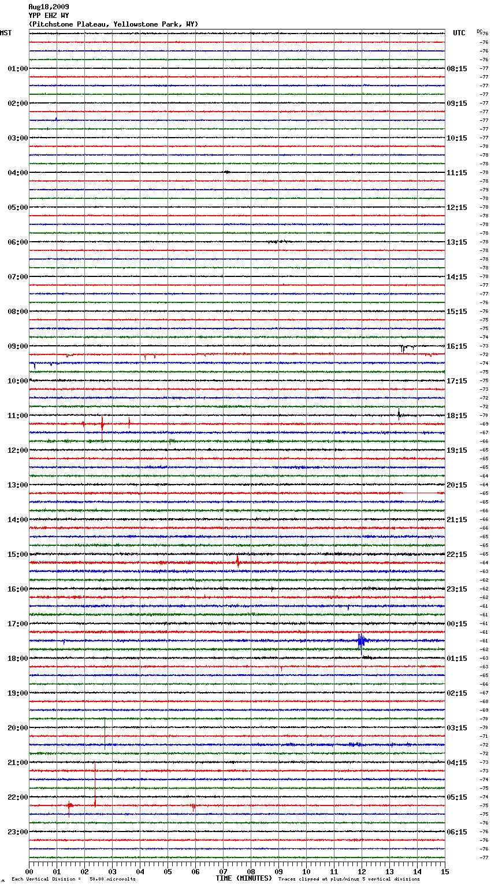Select the 02:00 MST time label

pos(17,104)
